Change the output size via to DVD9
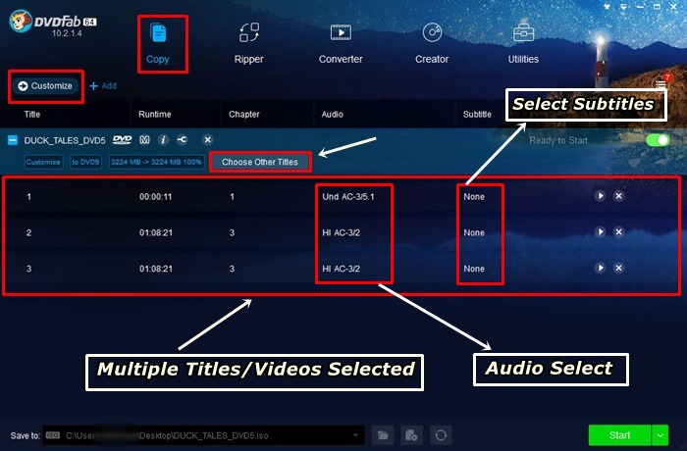 click(85, 162)
